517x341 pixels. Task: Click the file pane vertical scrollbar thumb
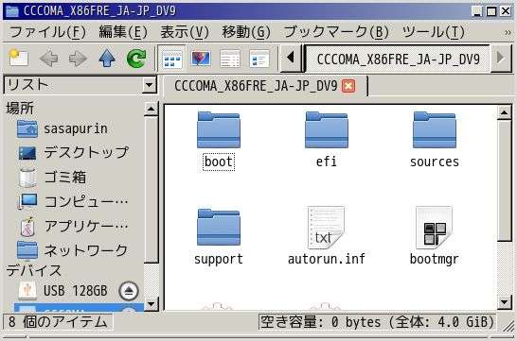(504, 180)
